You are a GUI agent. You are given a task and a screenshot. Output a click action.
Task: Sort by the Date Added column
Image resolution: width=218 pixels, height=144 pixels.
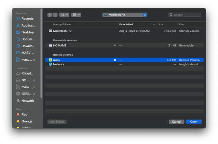pyautogui.click(x=126, y=24)
